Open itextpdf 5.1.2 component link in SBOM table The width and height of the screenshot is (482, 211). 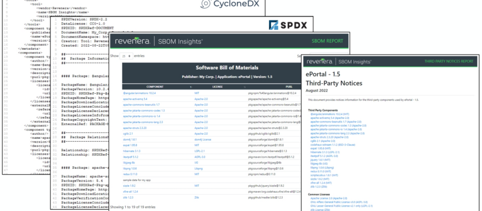click(x=131, y=156)
